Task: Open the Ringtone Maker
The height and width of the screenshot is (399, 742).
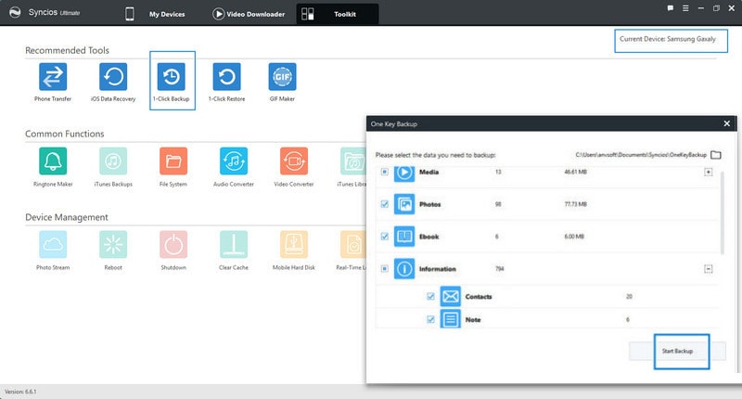Action: pos(53,161)
